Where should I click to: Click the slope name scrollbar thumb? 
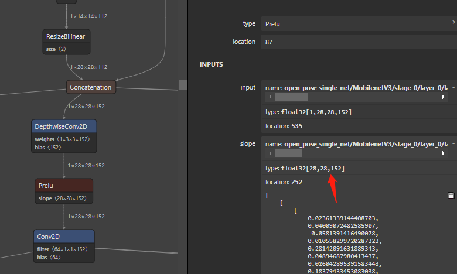tap(288, 153)
